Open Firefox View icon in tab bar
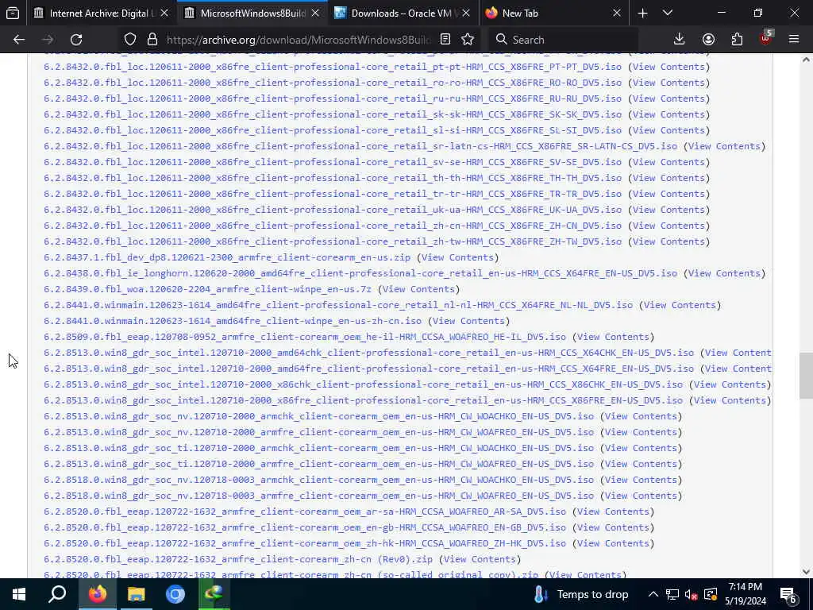 click(x=13, y=13)
